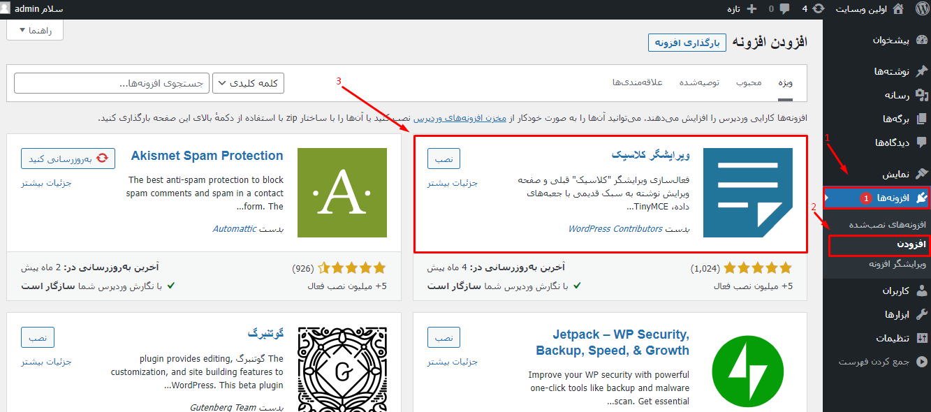The image size is (931, 412).
Task: Open the ویرایشگر کلاسیک plugin thumbnail
Action: point(748,193)
